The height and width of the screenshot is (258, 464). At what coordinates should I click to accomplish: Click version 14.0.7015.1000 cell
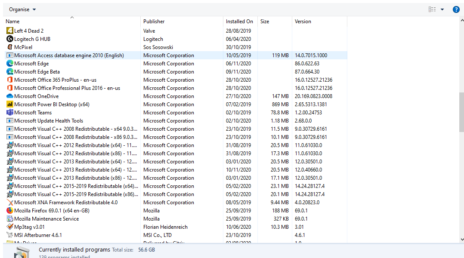(311, 55)
